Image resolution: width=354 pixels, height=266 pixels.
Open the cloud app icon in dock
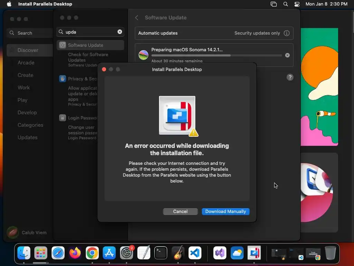[237, 252]
